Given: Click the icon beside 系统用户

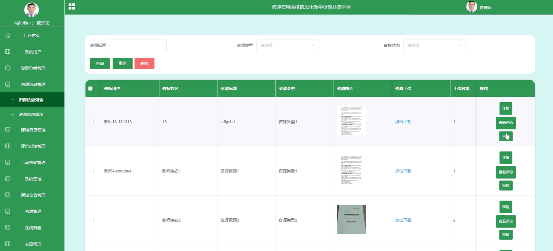Looking at the screenshot, I should (x=8, y=52).
